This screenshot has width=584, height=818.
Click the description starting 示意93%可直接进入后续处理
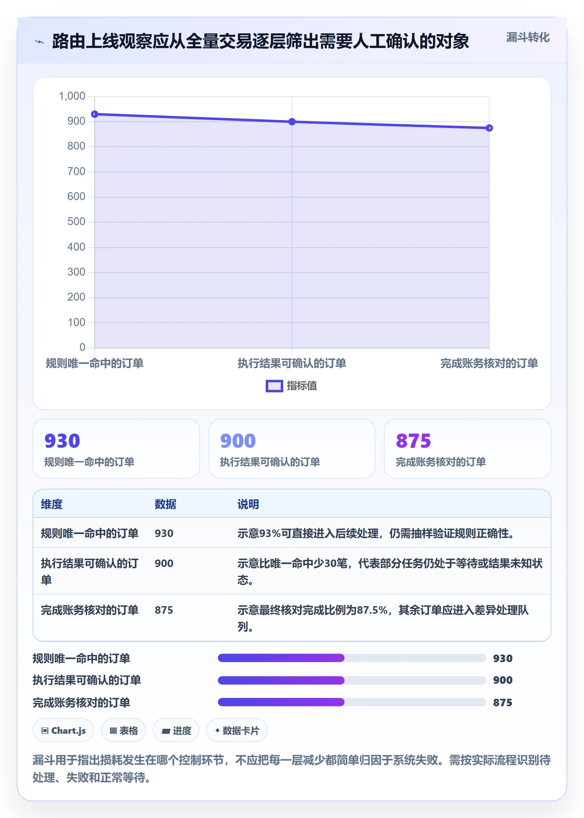click(378, 534)
